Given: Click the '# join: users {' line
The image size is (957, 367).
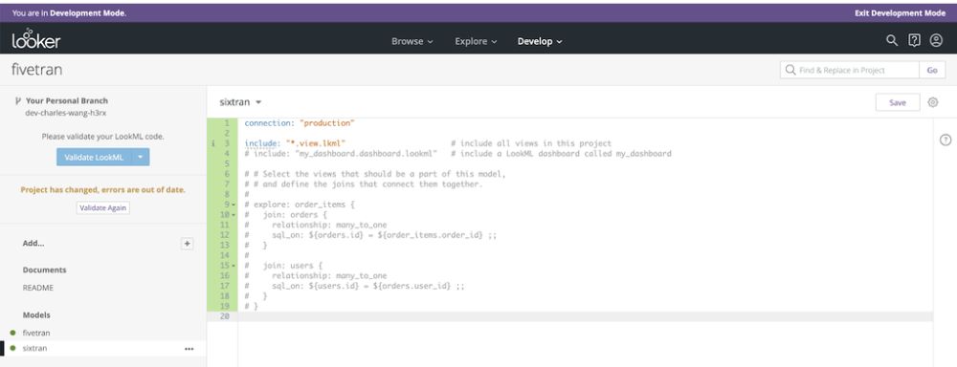Looking at the screenshot, I should 283,266.
